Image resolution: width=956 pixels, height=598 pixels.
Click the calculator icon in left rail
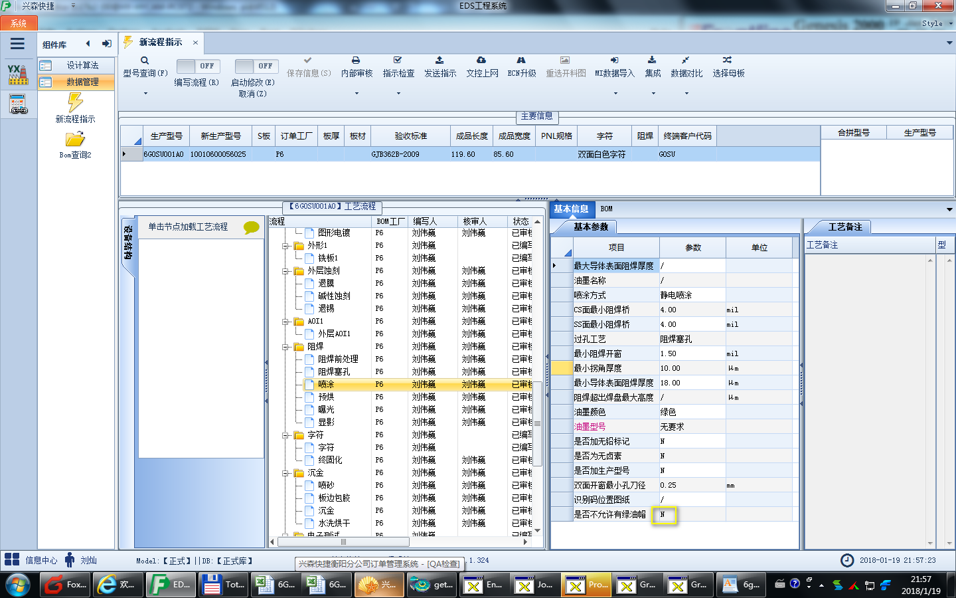(18, 104)
